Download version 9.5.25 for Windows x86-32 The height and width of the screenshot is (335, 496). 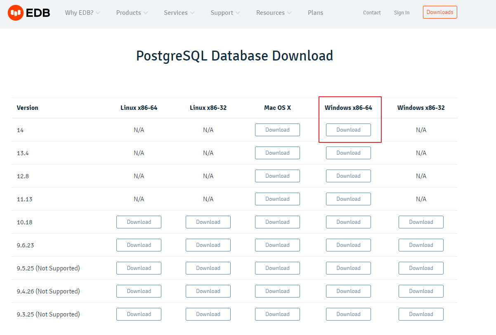click(x=421, y=268)
